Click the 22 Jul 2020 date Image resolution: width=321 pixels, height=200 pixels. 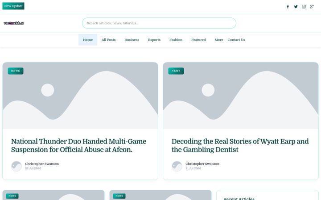click(x=33, y=168)
